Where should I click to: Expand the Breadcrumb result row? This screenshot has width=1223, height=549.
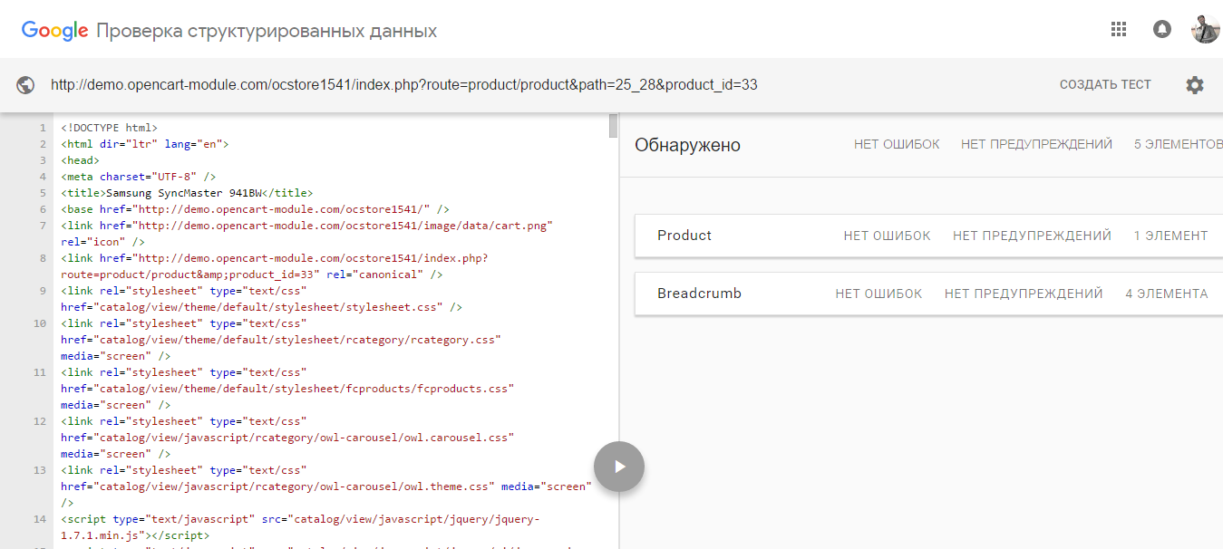[x=929, y=294]
